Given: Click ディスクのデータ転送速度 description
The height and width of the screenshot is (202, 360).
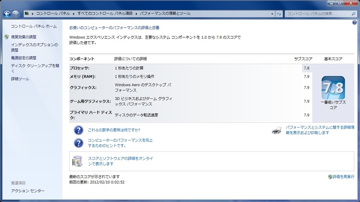Looking at the screenshot, I should 136,115.
